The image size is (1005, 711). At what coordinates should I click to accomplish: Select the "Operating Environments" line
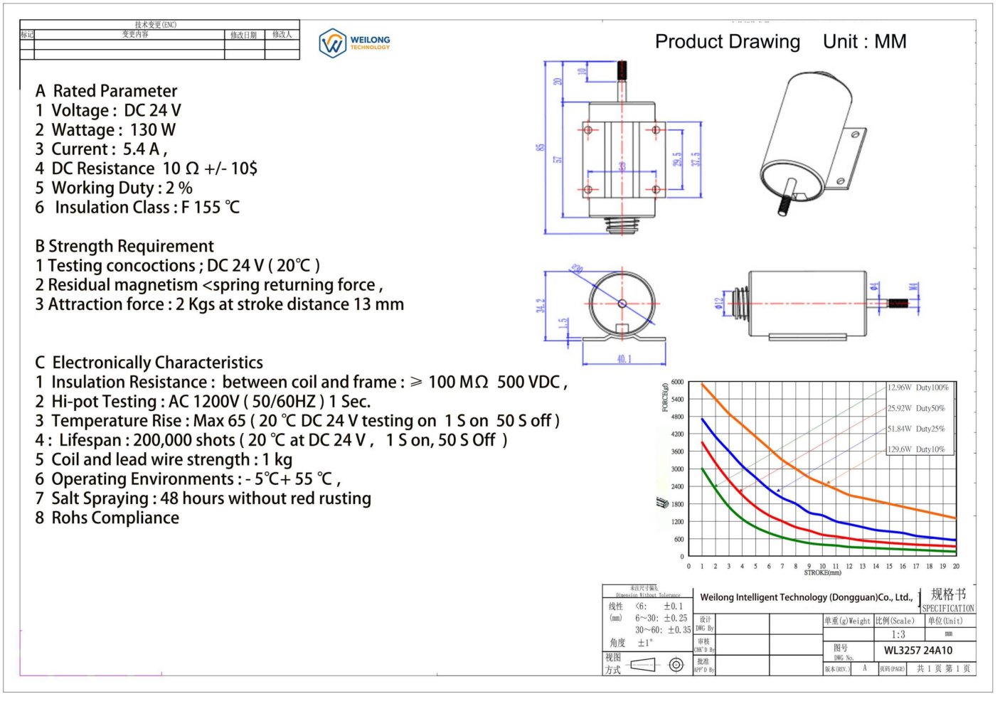(x=188, y=479)
